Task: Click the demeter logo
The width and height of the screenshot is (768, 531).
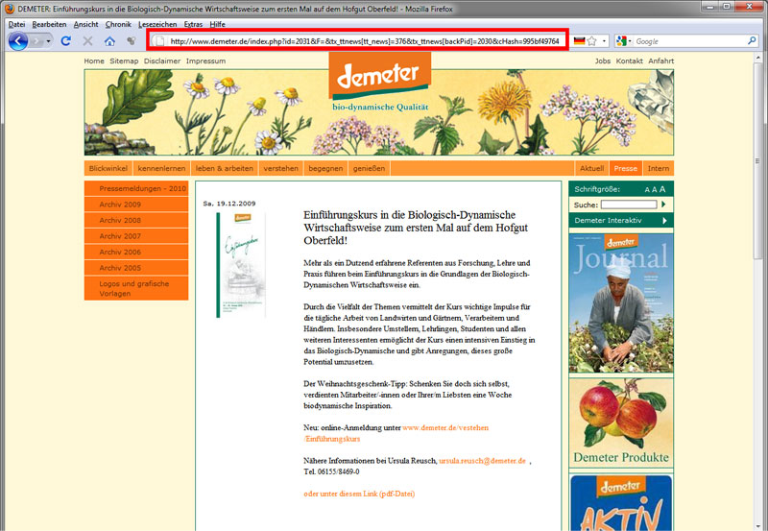Action: coord(379,76)
